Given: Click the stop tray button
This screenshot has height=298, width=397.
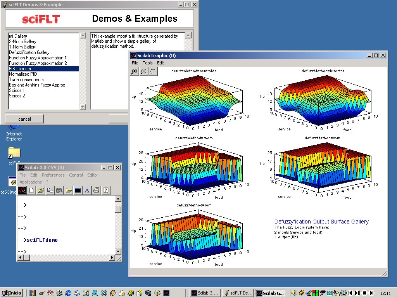Looking at the screenshot, I should click(364, 293).
